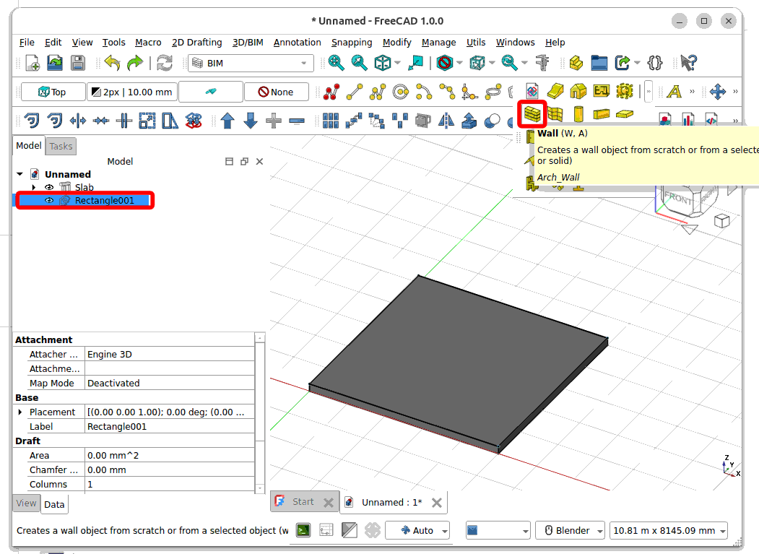
Task: Click the Undo arrow icon
Action: pyautogui.click(x=112, y=64)
